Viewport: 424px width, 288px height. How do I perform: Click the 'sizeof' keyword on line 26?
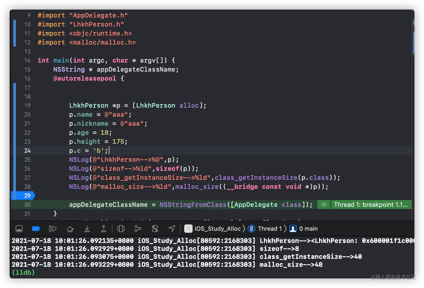167,169
